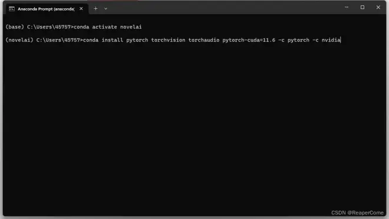
Task: Click the '(novelai)' environment prompt text
Action: [19, 40]
